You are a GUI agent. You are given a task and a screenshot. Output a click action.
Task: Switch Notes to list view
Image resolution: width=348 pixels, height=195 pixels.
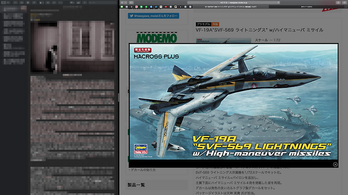pos(3,2)
